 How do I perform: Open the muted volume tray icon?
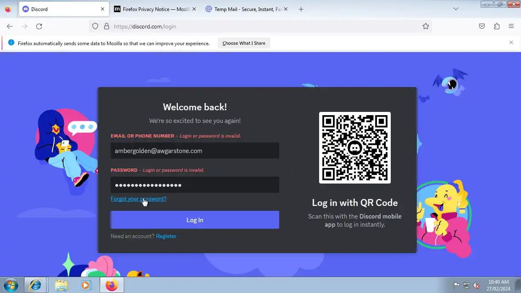(x=476, y=285)
